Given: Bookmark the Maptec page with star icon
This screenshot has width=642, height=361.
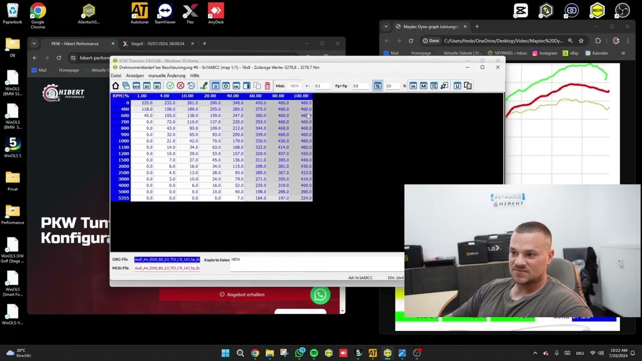Looking at the screenshot, I should [x=581, y=41].
